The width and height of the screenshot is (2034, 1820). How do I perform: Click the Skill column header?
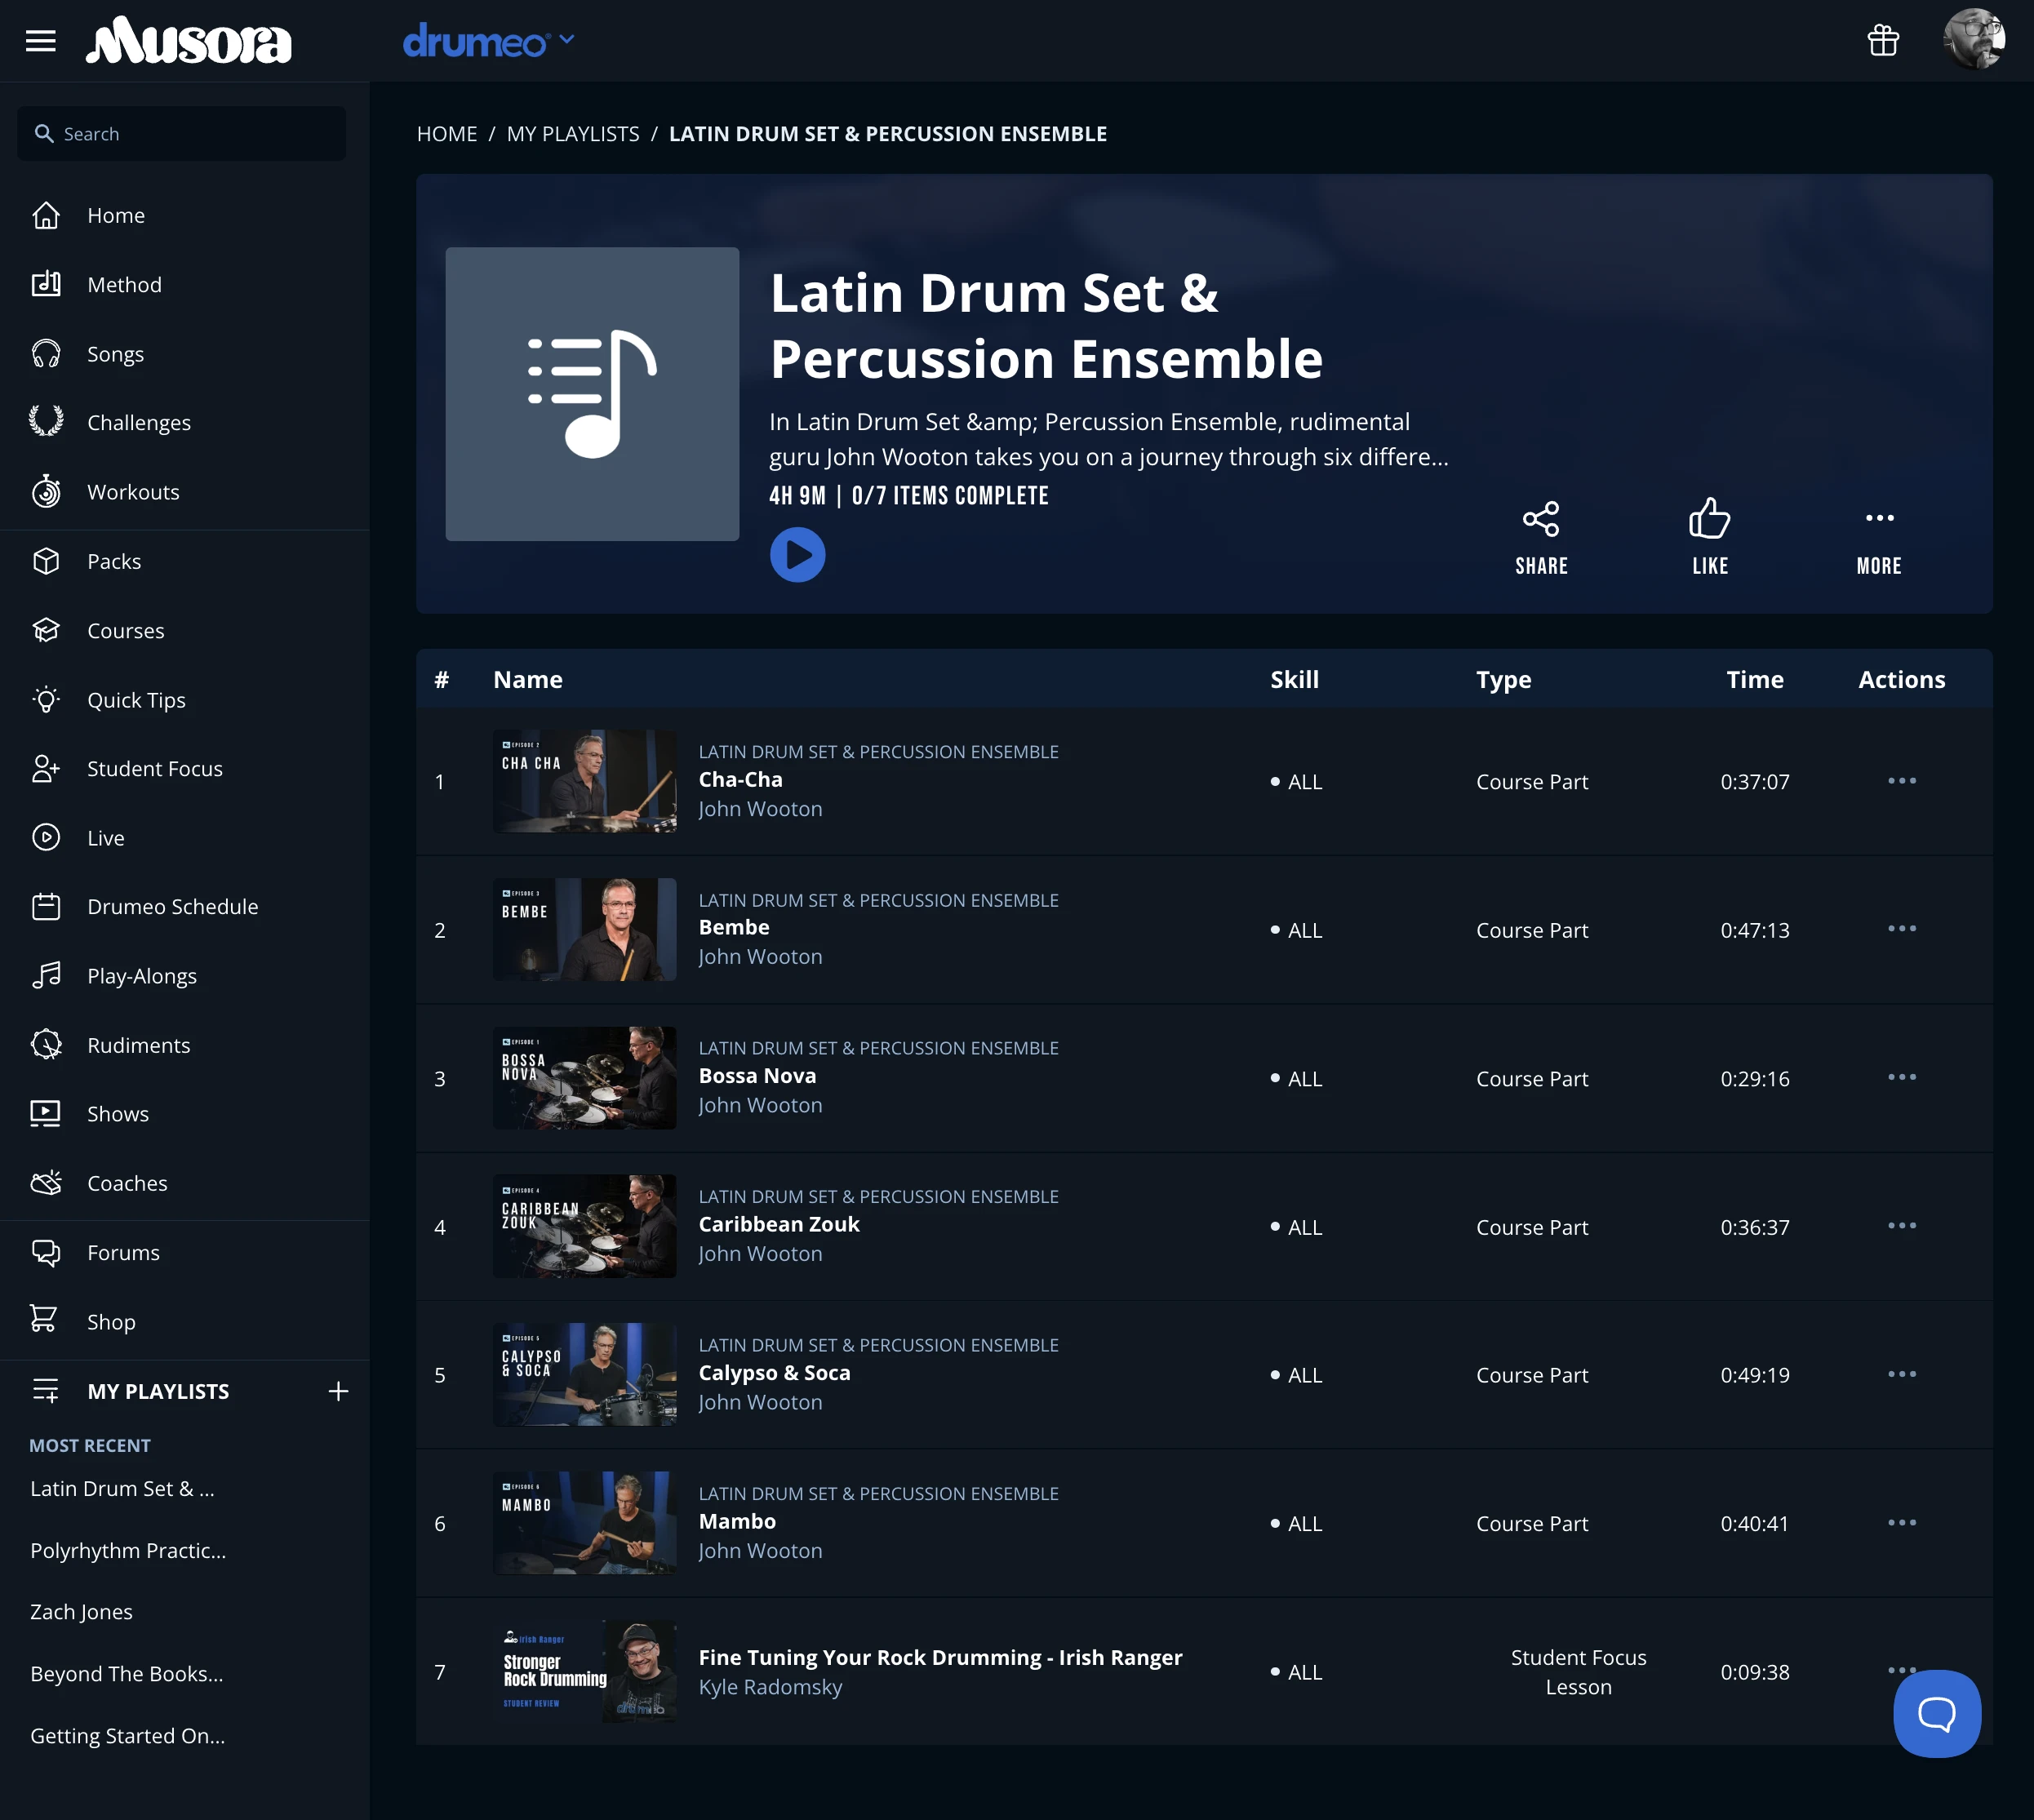(x=1294, y=680)
